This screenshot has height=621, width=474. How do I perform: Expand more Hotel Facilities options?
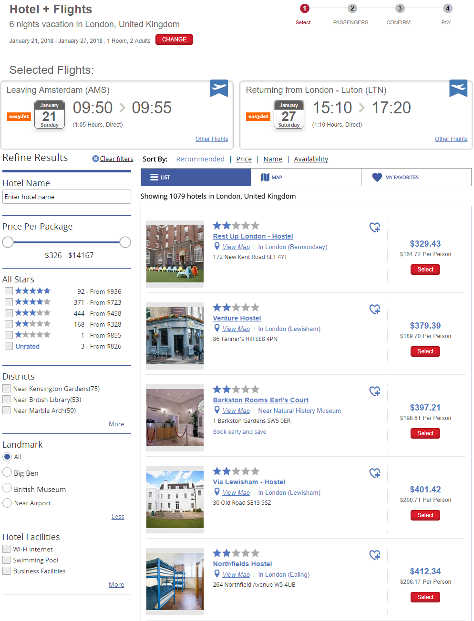(x=116, y=584)
